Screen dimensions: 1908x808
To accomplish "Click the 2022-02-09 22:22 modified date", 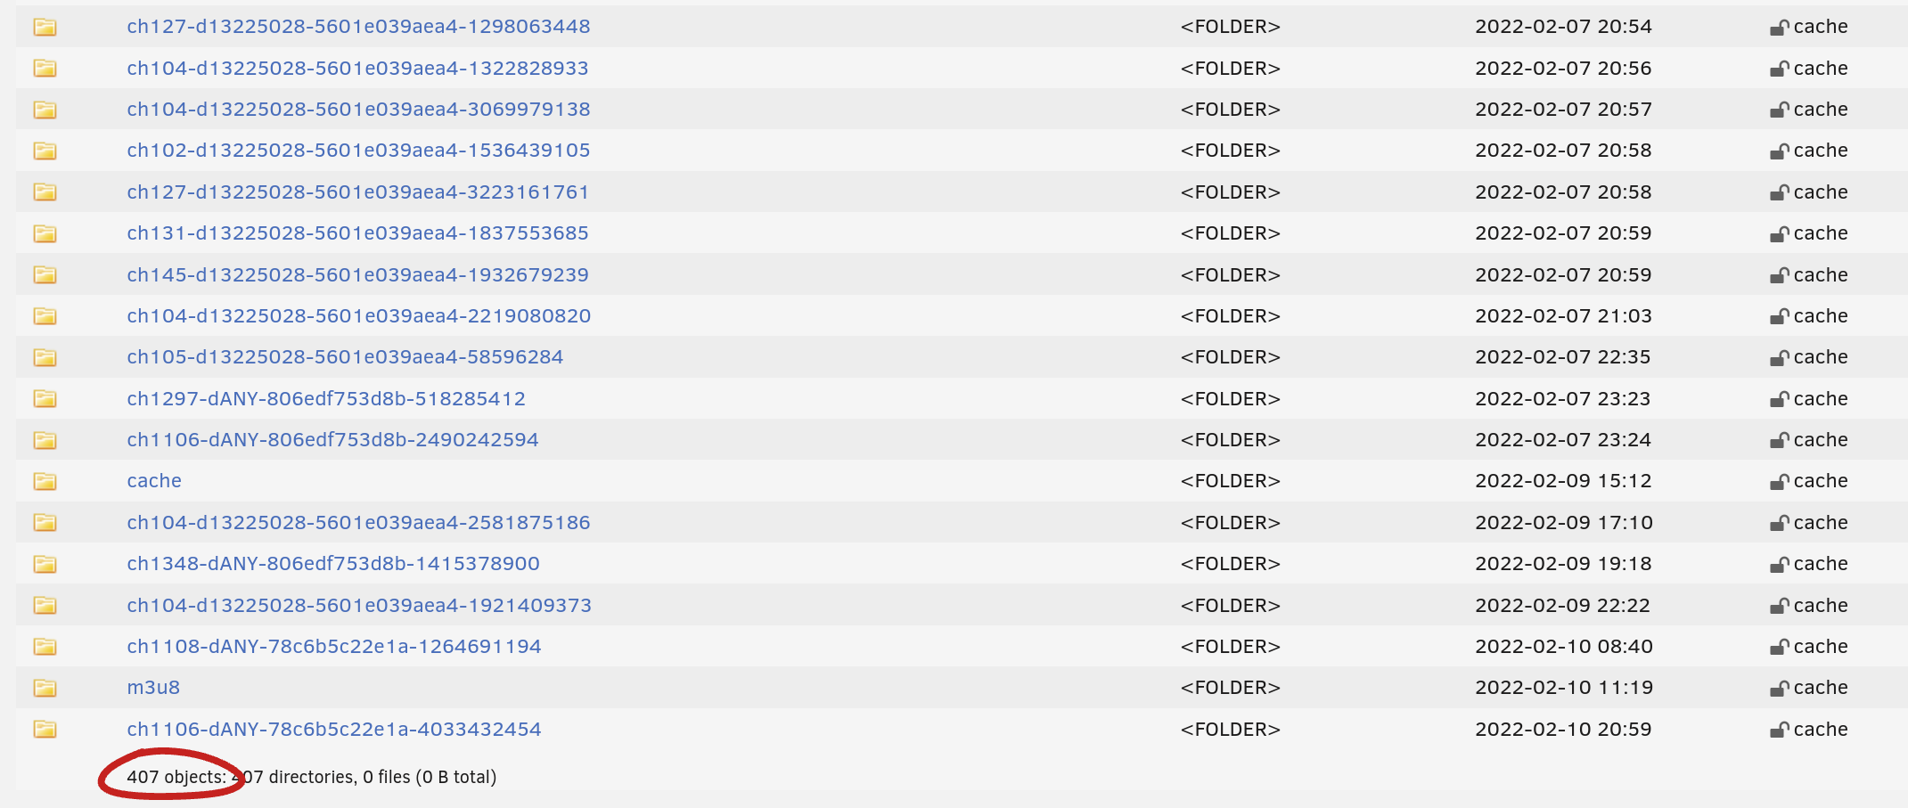I will pyautogui.click(x=1562, y=606).
